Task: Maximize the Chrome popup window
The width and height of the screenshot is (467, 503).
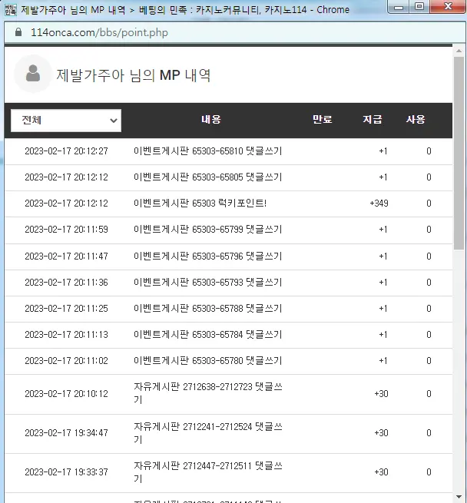Action: click(x=419, y=6)
